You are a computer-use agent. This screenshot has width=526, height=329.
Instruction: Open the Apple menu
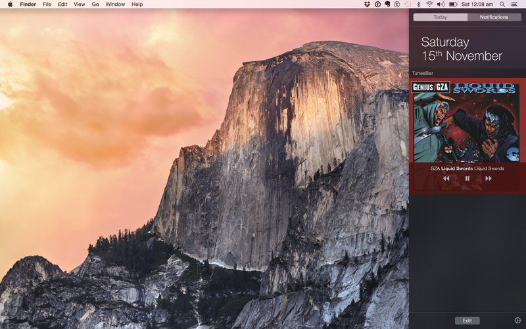click(x=10, y=4)
